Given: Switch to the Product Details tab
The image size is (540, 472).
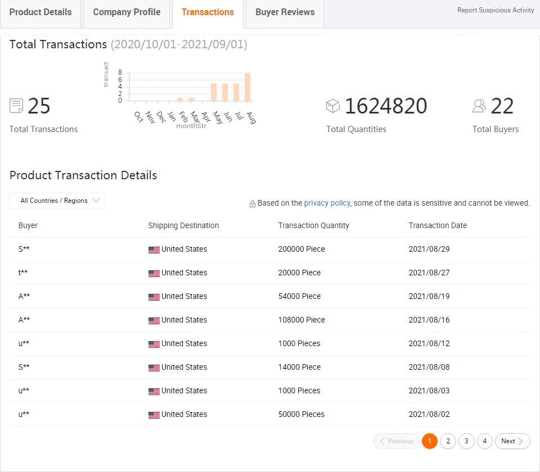Looking at the screenshot, I should point(40,12).
